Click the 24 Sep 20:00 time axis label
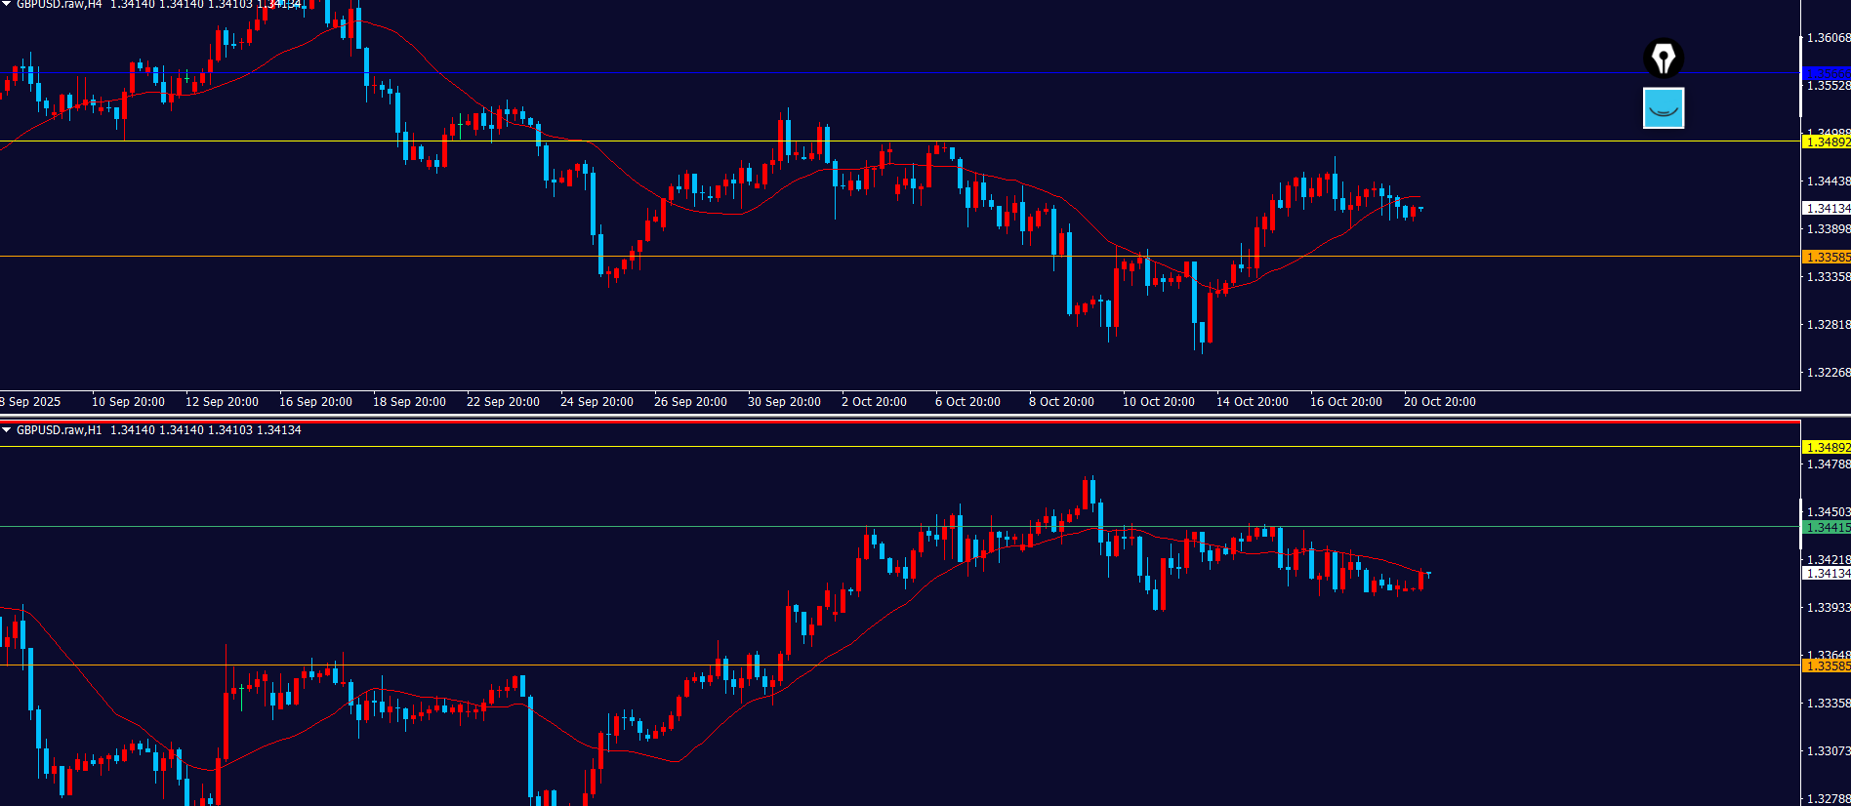 (x=596, y=402)
